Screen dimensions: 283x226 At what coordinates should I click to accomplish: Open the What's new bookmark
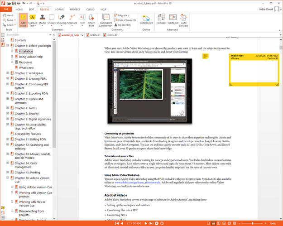26,67
